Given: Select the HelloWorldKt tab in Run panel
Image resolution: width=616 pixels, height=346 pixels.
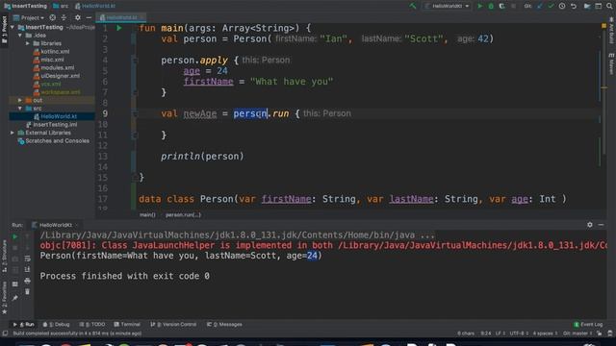Looking at the screenshot, I should tap(56, 225).
